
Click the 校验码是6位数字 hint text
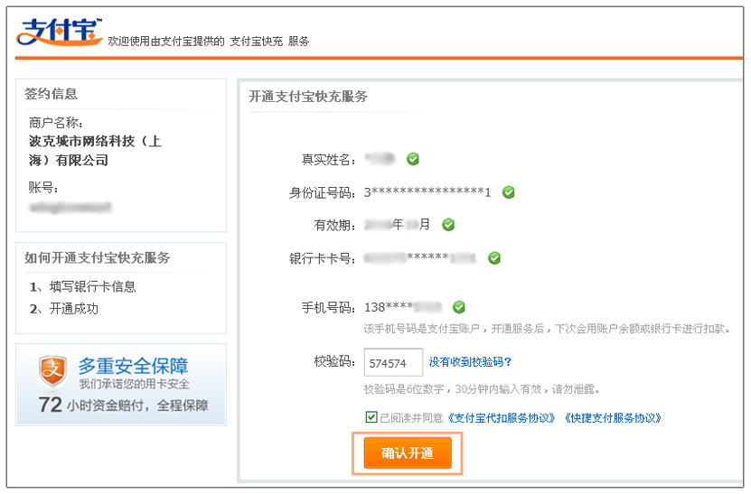click(482, 389)
